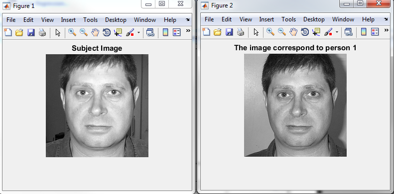The width and height of the screenshot is (394, 194).
Task: Select Edit Plot arrow tool in Figure 2
Action: coord(257,32)
